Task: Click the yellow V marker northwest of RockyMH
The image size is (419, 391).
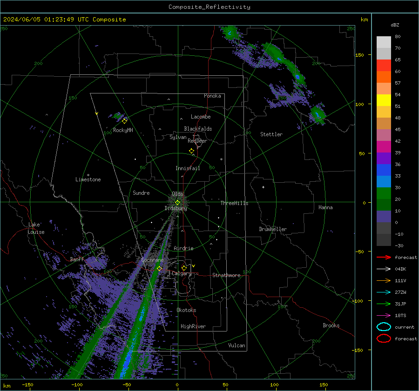Action: click(97, 113)
